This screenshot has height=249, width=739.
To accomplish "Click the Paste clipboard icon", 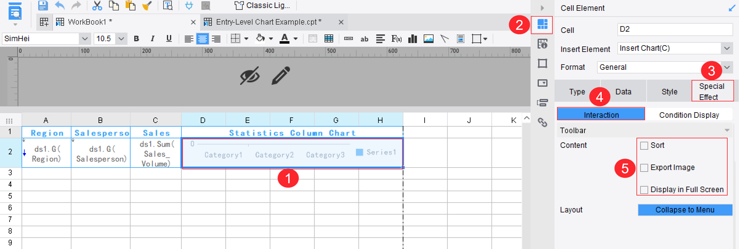I will pos(131,6).
